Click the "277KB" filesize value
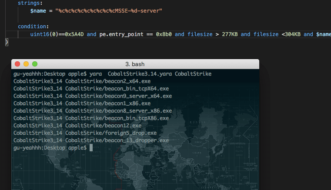Viewport: 331px width, 190px height. tap(230, 34)
